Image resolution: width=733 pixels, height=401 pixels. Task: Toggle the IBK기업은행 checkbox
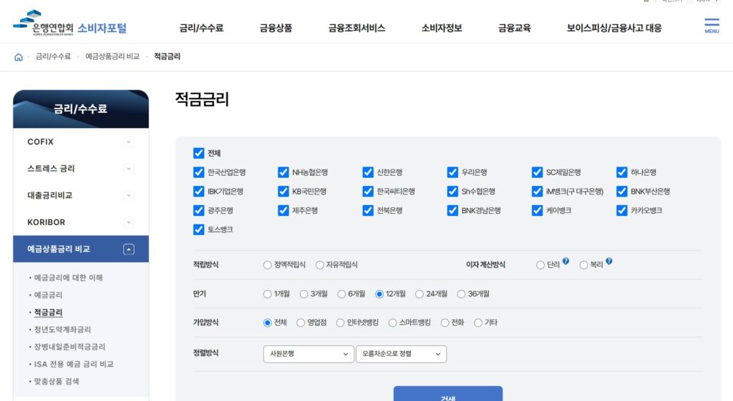pos(199,192)
